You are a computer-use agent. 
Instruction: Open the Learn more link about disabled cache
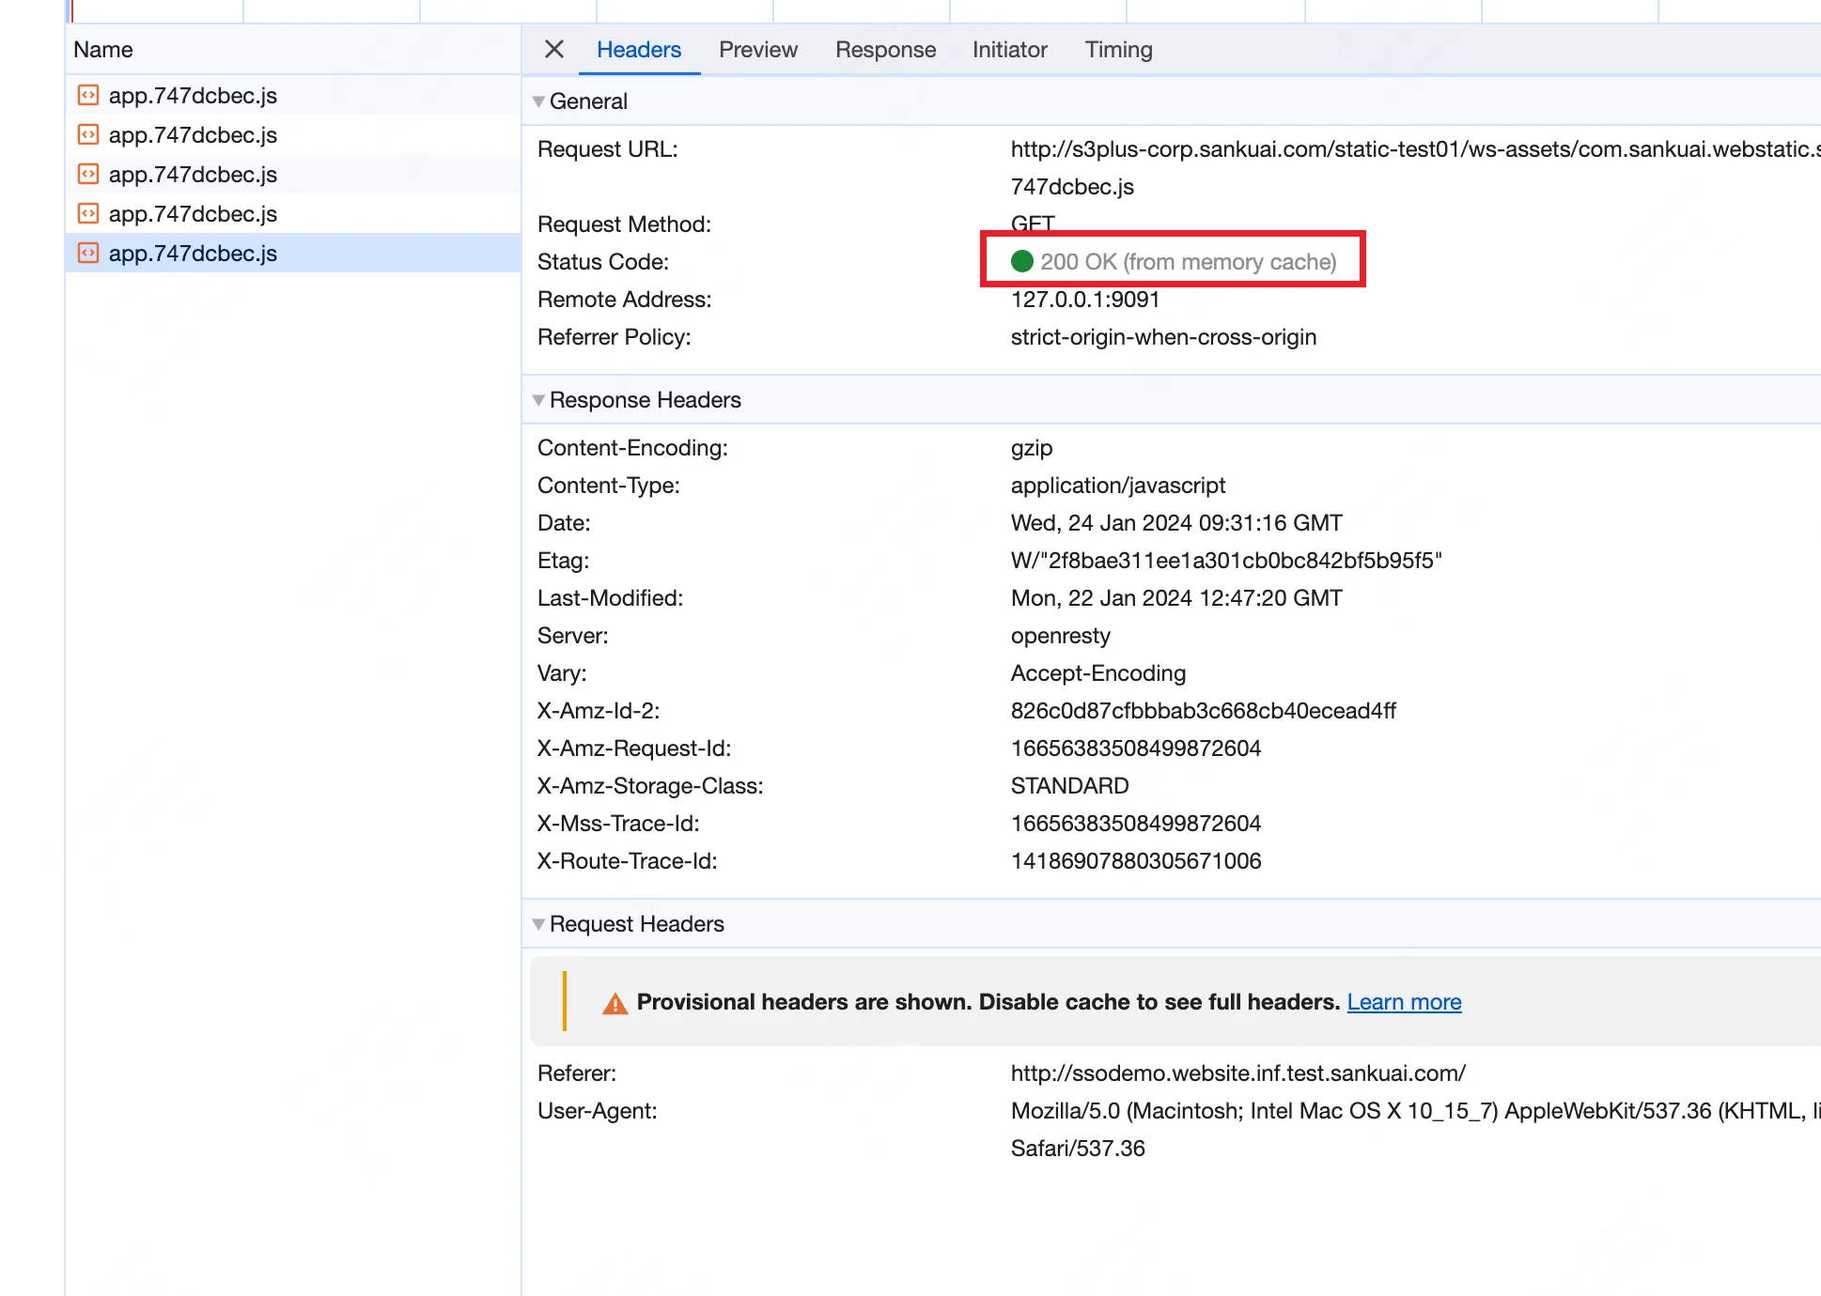[x=1404, y=1002]
